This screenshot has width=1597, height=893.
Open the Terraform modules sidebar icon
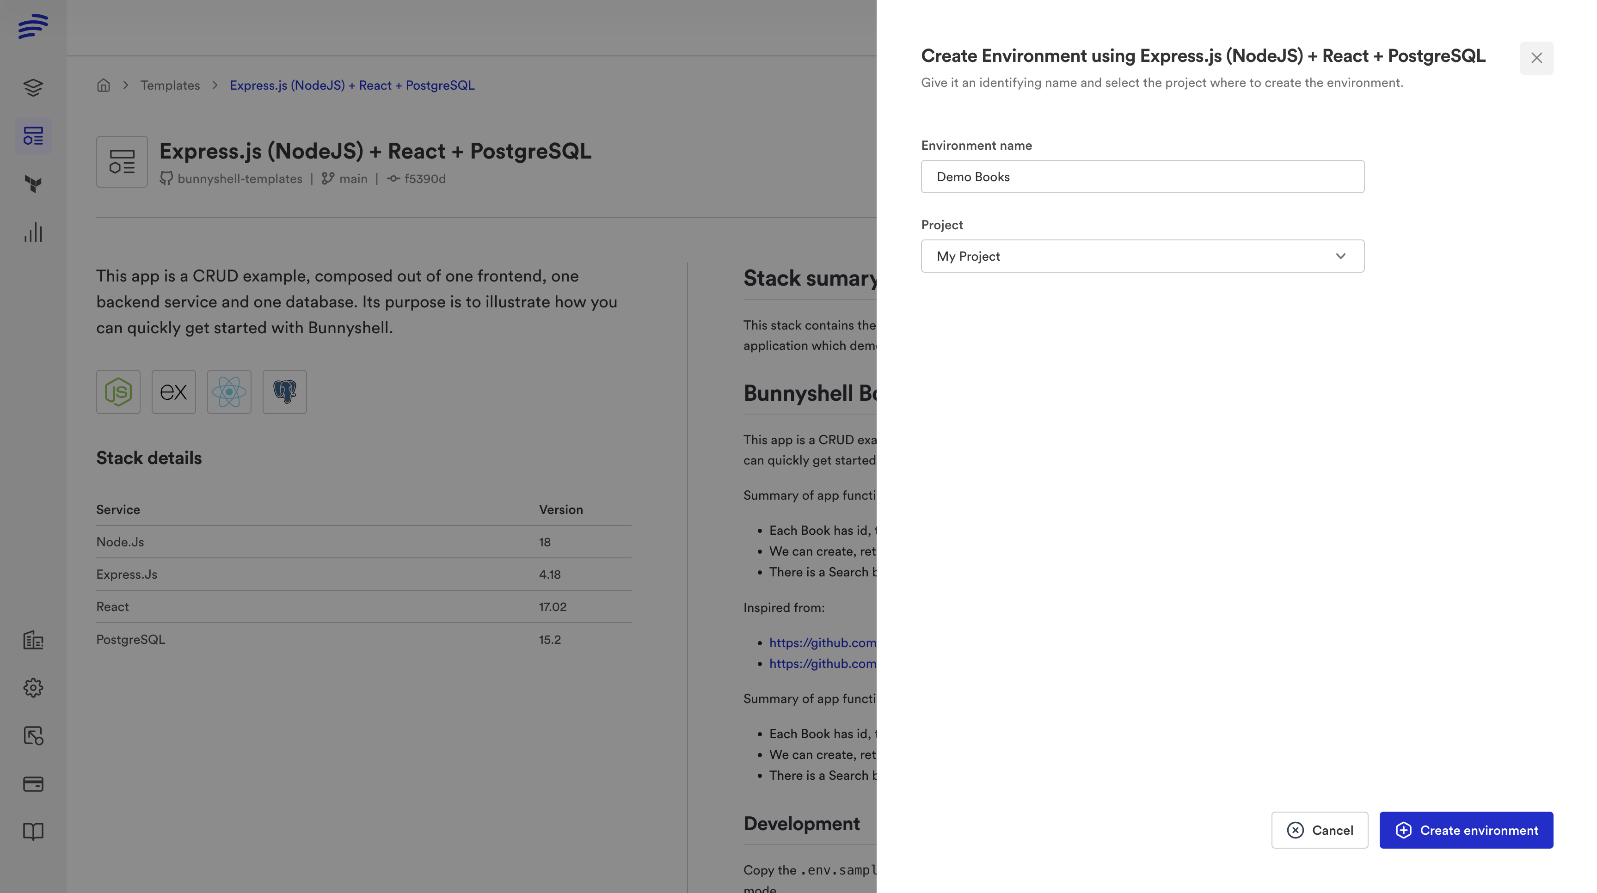click(x=33, y=184)
